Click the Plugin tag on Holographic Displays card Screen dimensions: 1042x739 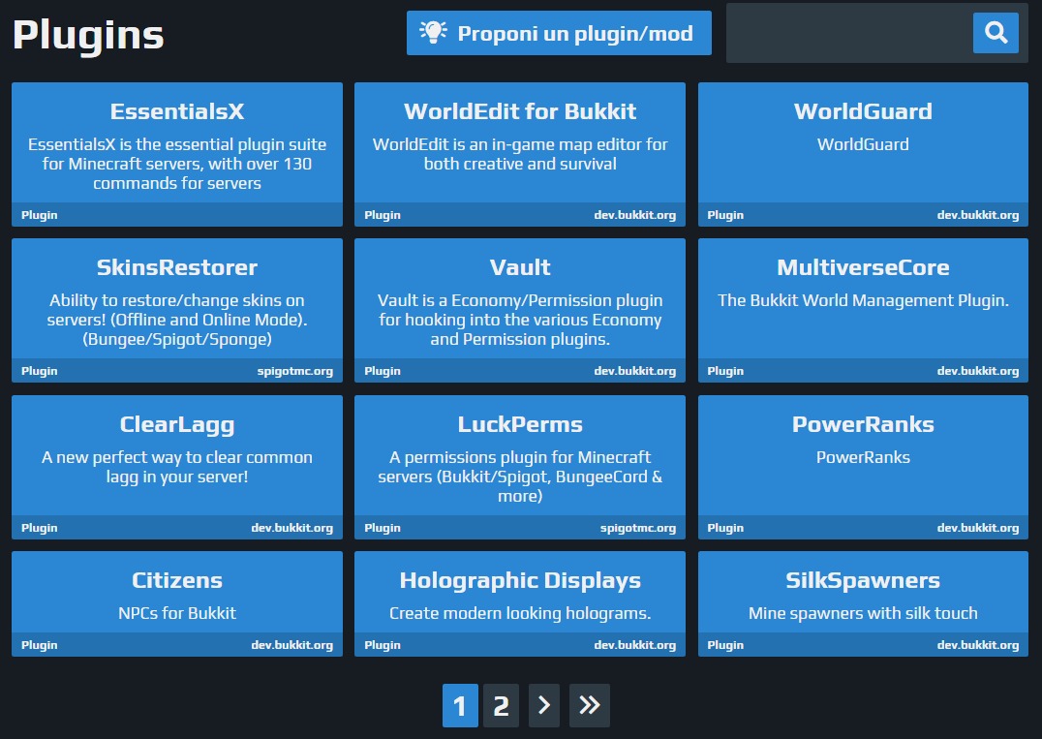pyautogui.click(x=383, y=645)
